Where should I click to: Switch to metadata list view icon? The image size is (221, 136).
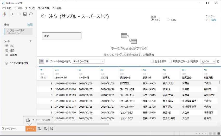point(47,61)
